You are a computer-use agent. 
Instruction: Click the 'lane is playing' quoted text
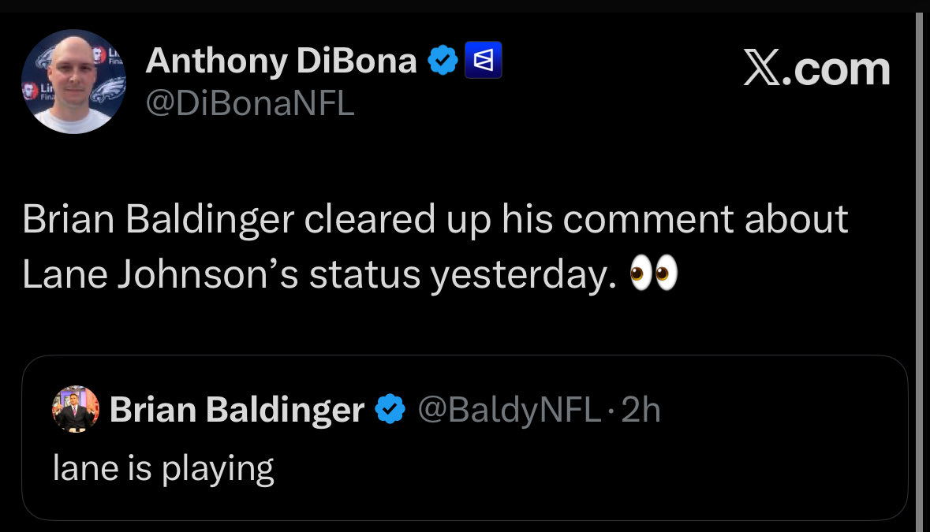tap(163, 468)
